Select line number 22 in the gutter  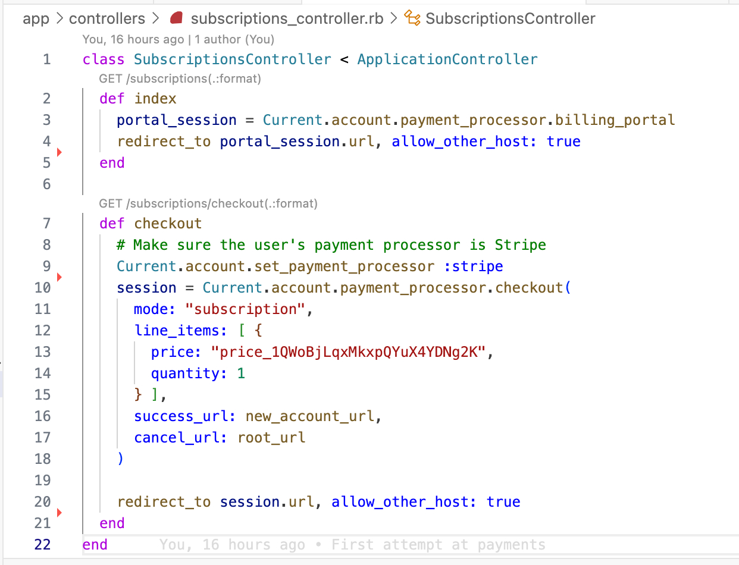(43, 545)
